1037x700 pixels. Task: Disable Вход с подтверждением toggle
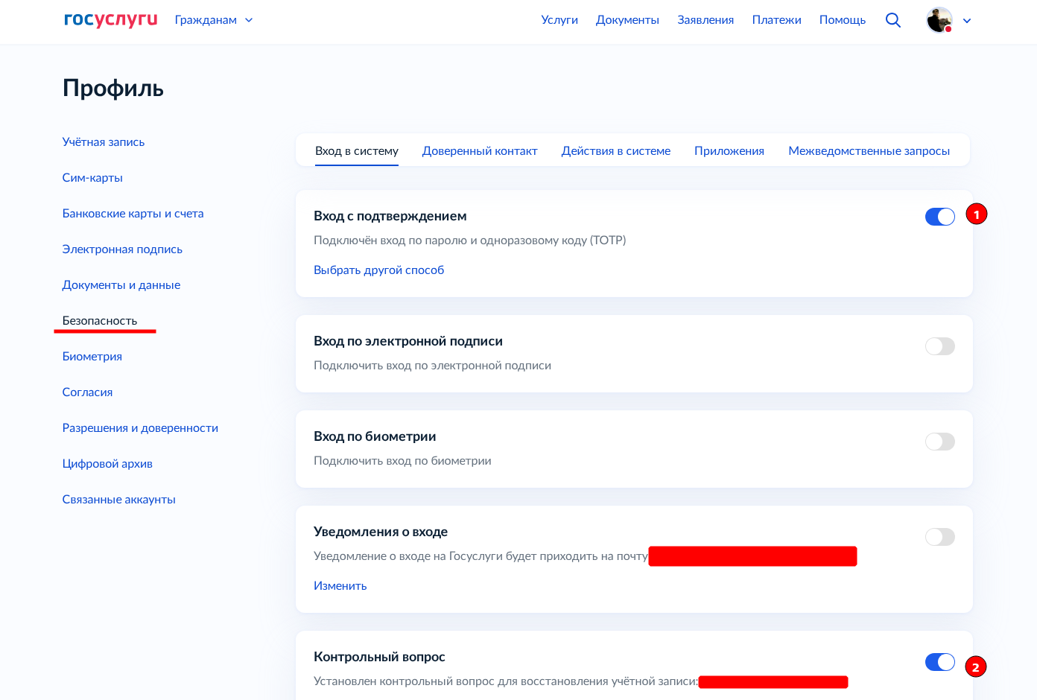click(x=939, y=217)
